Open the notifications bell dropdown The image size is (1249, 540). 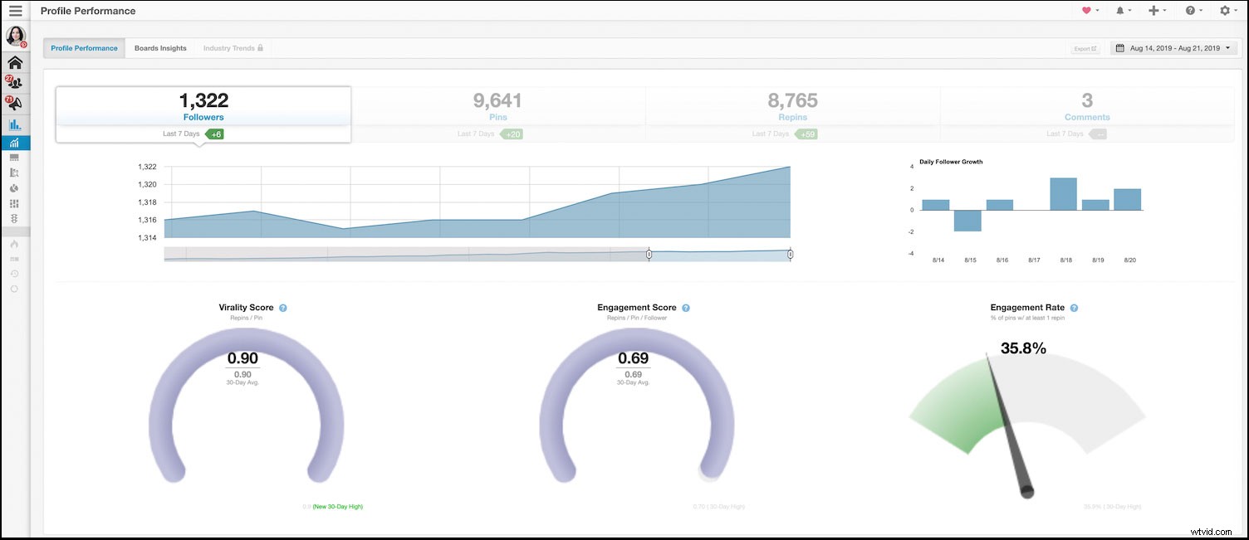click(1124, 11)
